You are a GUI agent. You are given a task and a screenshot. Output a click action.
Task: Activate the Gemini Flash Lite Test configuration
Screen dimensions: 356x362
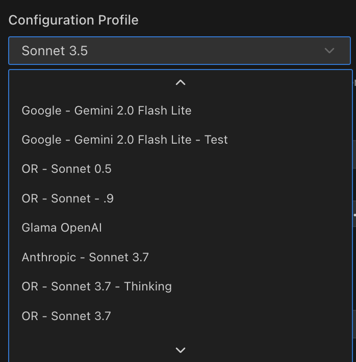[x=124, y=140]
